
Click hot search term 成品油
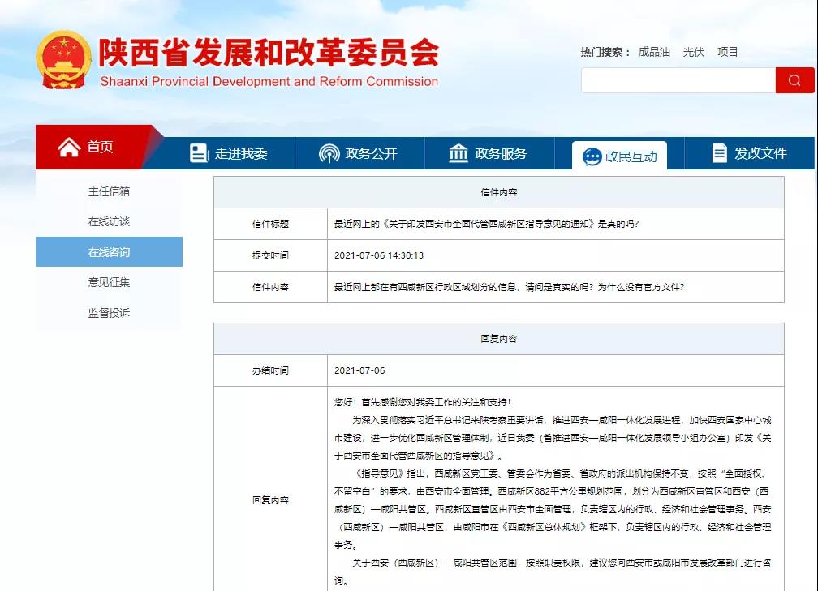tap(654, 52)
